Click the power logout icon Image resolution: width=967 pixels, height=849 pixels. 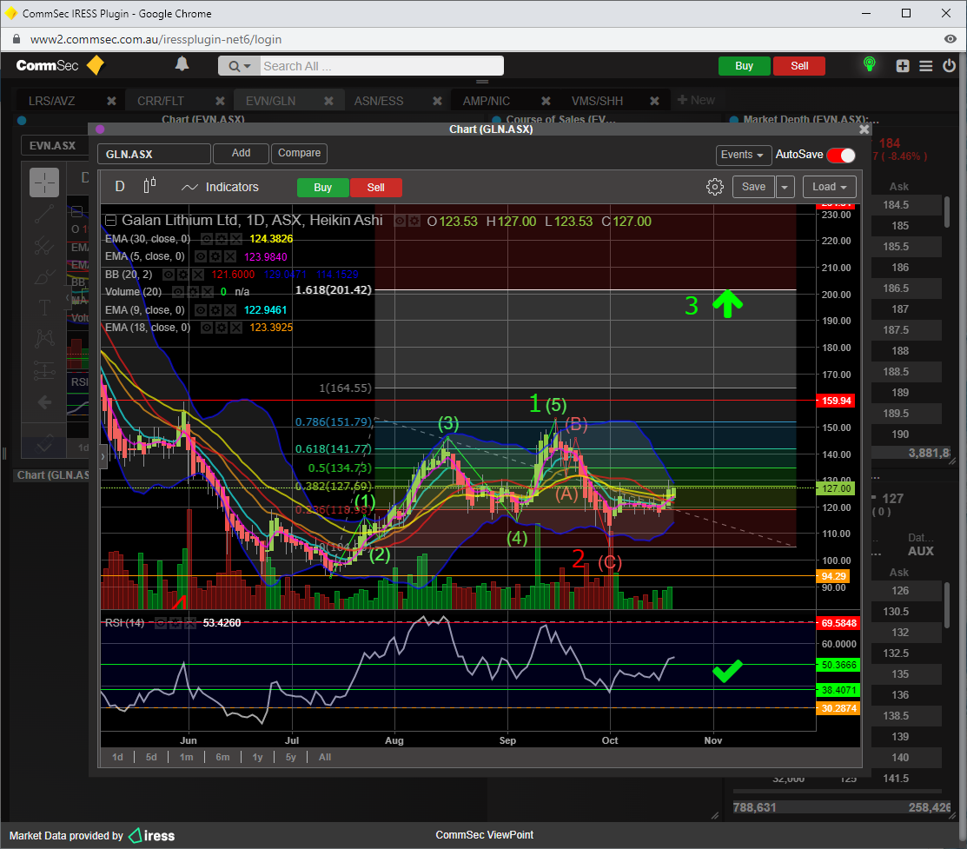point(949,65)
